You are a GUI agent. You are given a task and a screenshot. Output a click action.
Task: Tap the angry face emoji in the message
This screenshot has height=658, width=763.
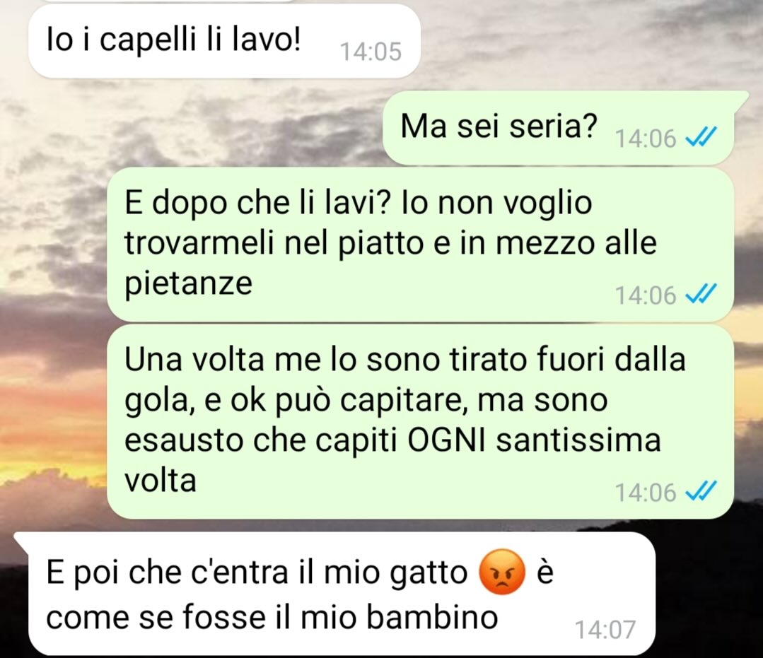coord(502,572)
